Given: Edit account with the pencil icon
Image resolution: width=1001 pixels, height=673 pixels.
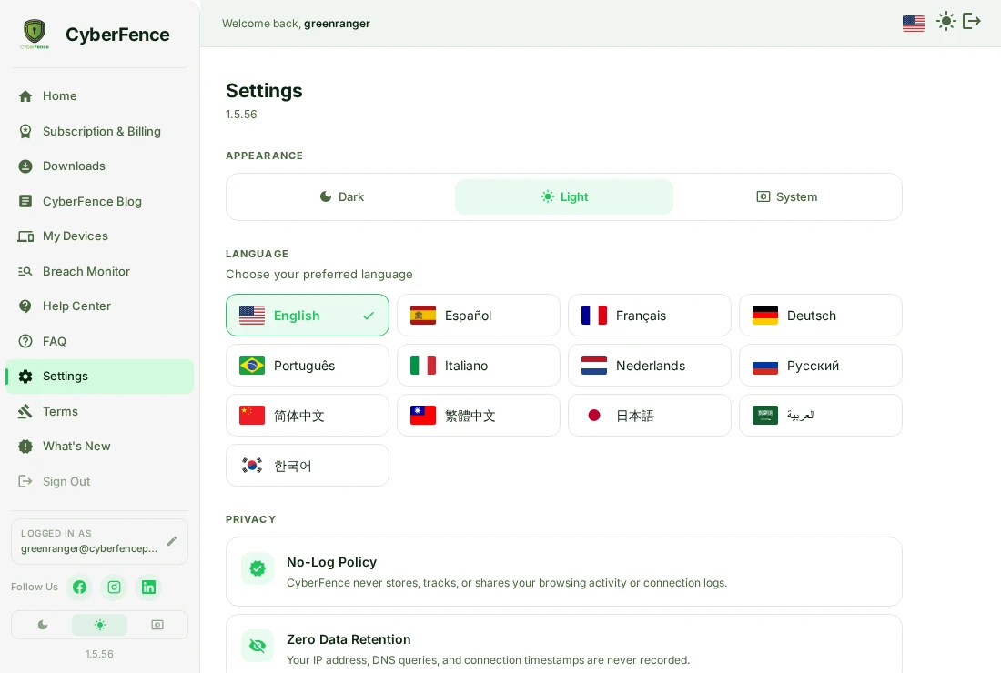Looking at the screenshot, I should point(172,541).
